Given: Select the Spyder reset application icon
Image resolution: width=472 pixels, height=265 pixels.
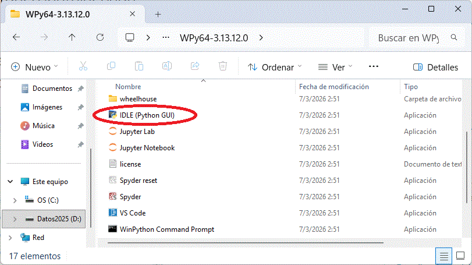Looking at the screenshot, I should click(112, 180).
